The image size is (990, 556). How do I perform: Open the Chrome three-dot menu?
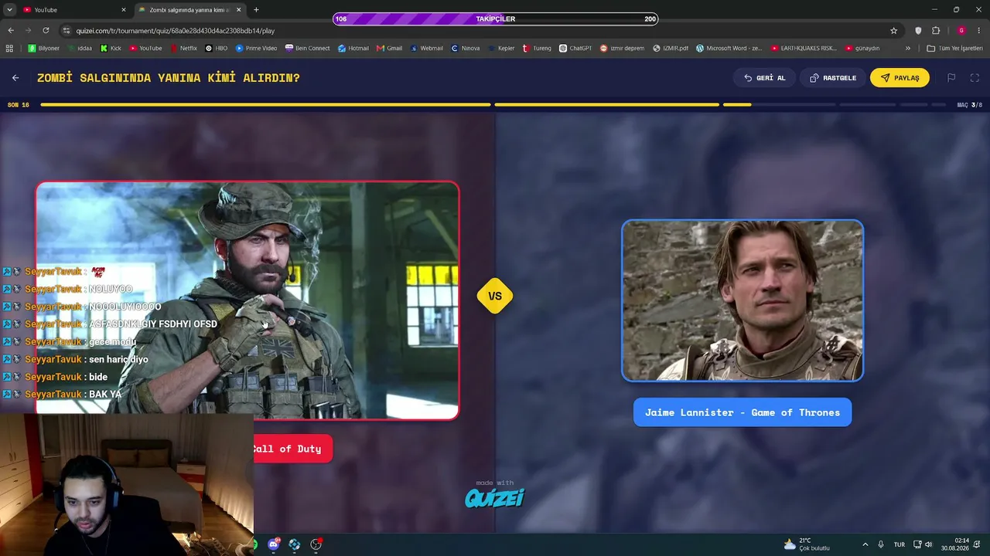pos(979,31)
